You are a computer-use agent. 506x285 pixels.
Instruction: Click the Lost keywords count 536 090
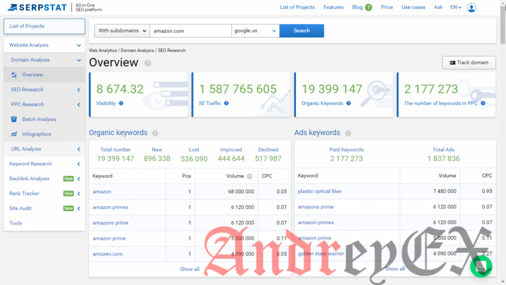point(194,159)
